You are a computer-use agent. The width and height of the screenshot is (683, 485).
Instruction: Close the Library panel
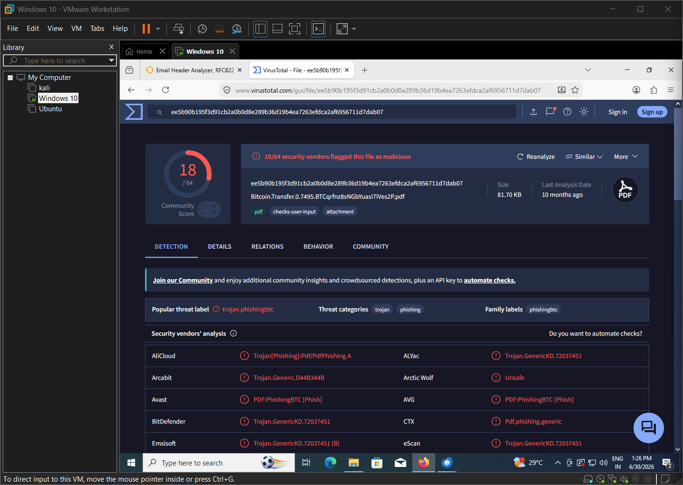[x=112, y=47]
